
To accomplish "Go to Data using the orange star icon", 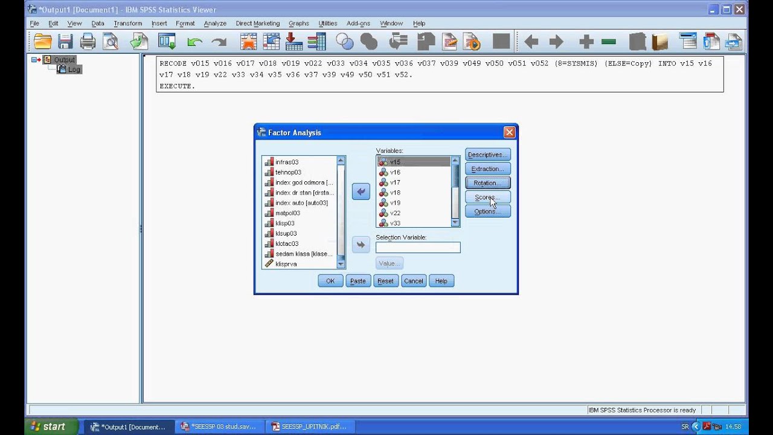I will pos(248,42).
